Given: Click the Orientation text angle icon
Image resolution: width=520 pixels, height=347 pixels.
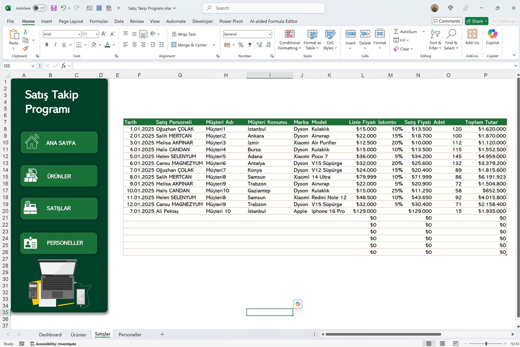Looking at the screenshot, I should pos(152,34).
